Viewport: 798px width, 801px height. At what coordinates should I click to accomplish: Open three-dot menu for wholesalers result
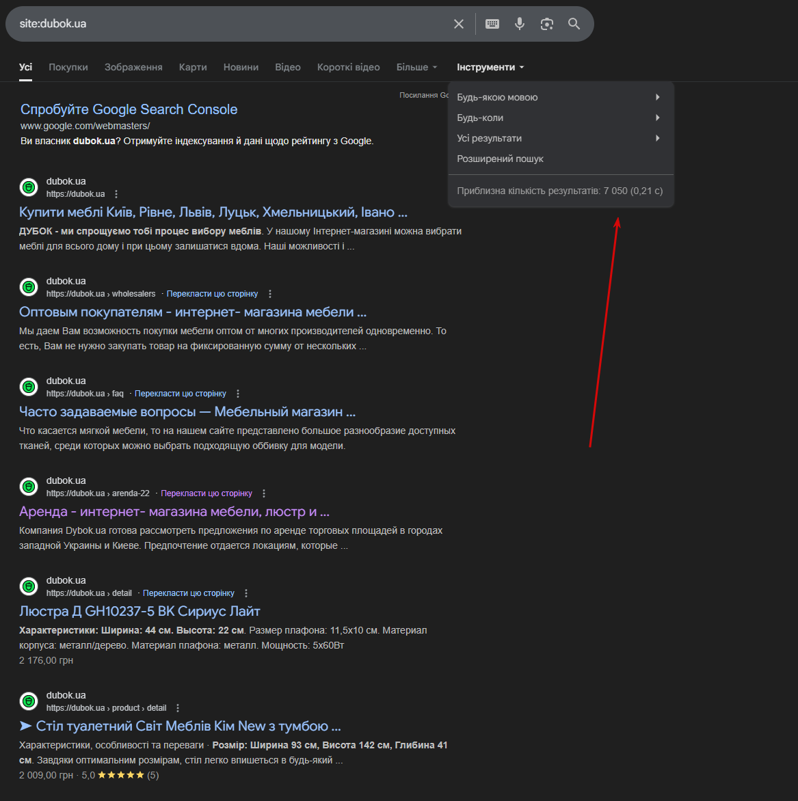[270, 294]
